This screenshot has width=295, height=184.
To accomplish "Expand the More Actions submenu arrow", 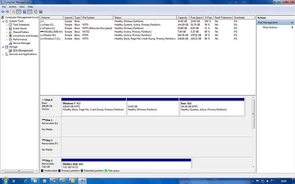I will (292, 27).
